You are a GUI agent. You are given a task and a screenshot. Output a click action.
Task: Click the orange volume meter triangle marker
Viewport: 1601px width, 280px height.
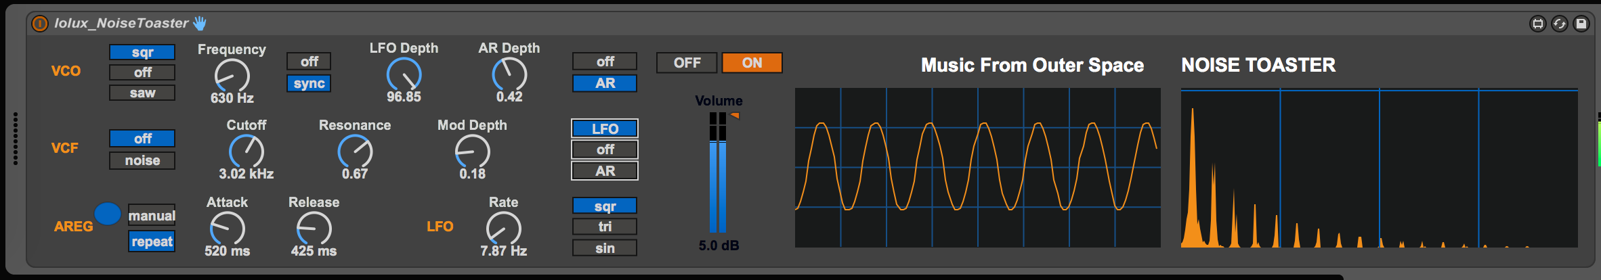pyautogui.click(x=734, y=116)
